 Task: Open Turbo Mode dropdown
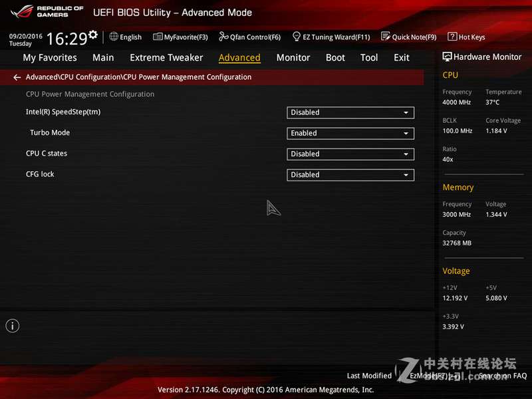tap(350, 134)
